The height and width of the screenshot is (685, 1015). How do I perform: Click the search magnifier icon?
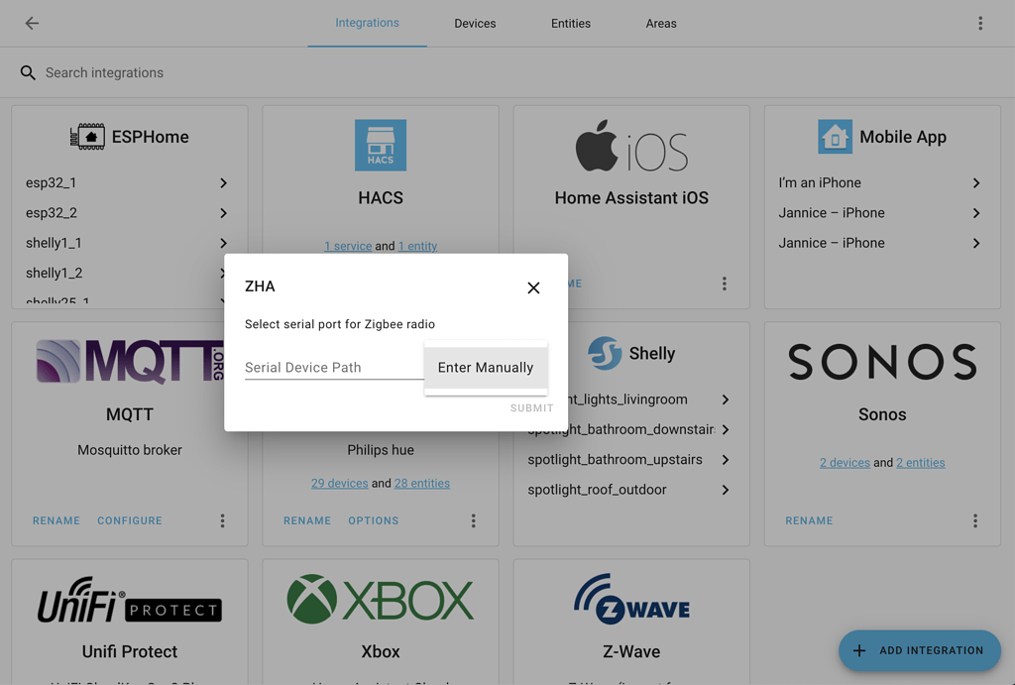point(28,72)
